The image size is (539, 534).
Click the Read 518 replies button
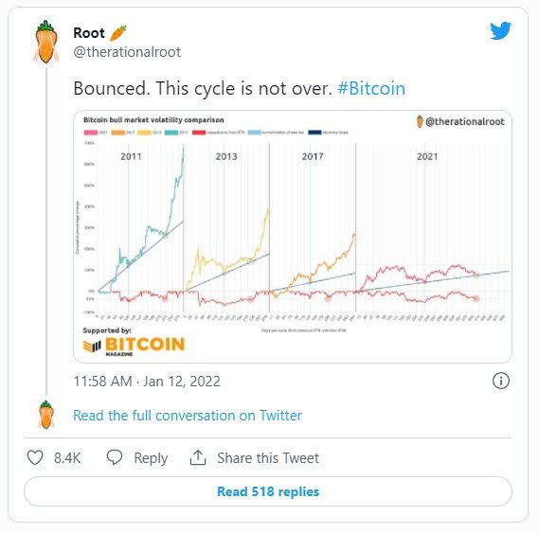[268, 491]
